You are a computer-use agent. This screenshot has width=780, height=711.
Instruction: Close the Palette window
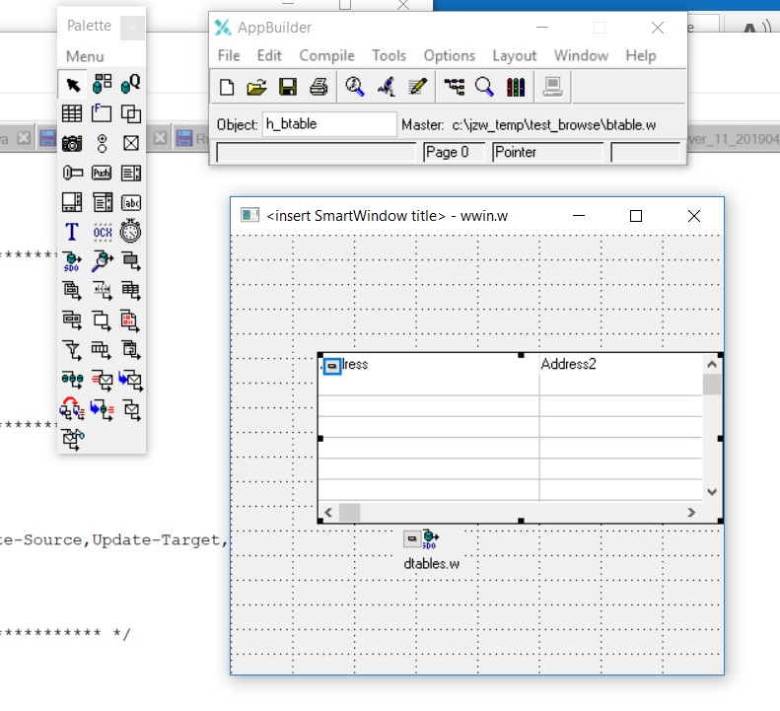(132, 28)
